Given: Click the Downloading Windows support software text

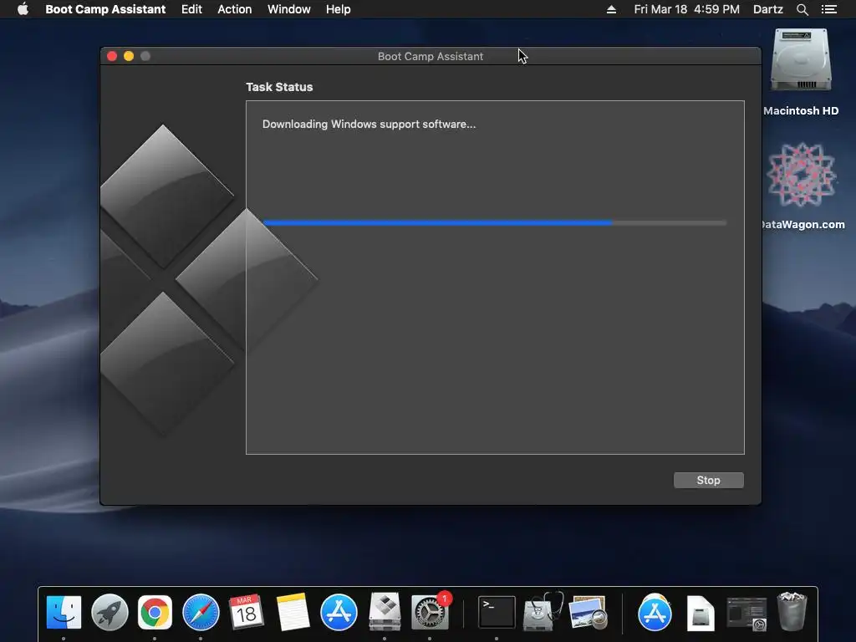Looking at the screenshot, I should [x=369, y=125].
